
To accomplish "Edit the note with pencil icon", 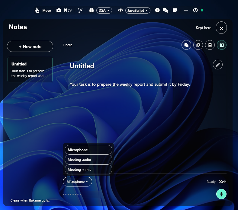I will 218,65.
